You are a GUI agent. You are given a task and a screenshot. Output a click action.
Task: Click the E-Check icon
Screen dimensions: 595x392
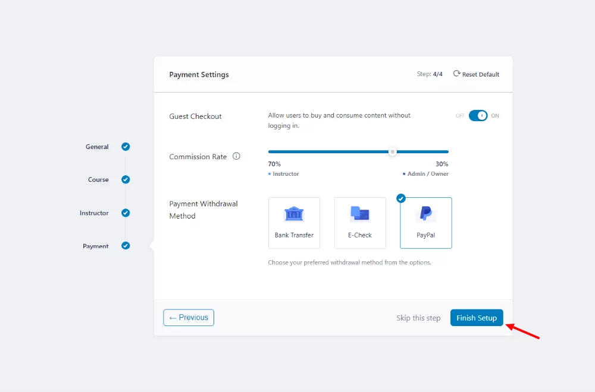(360, 213)
